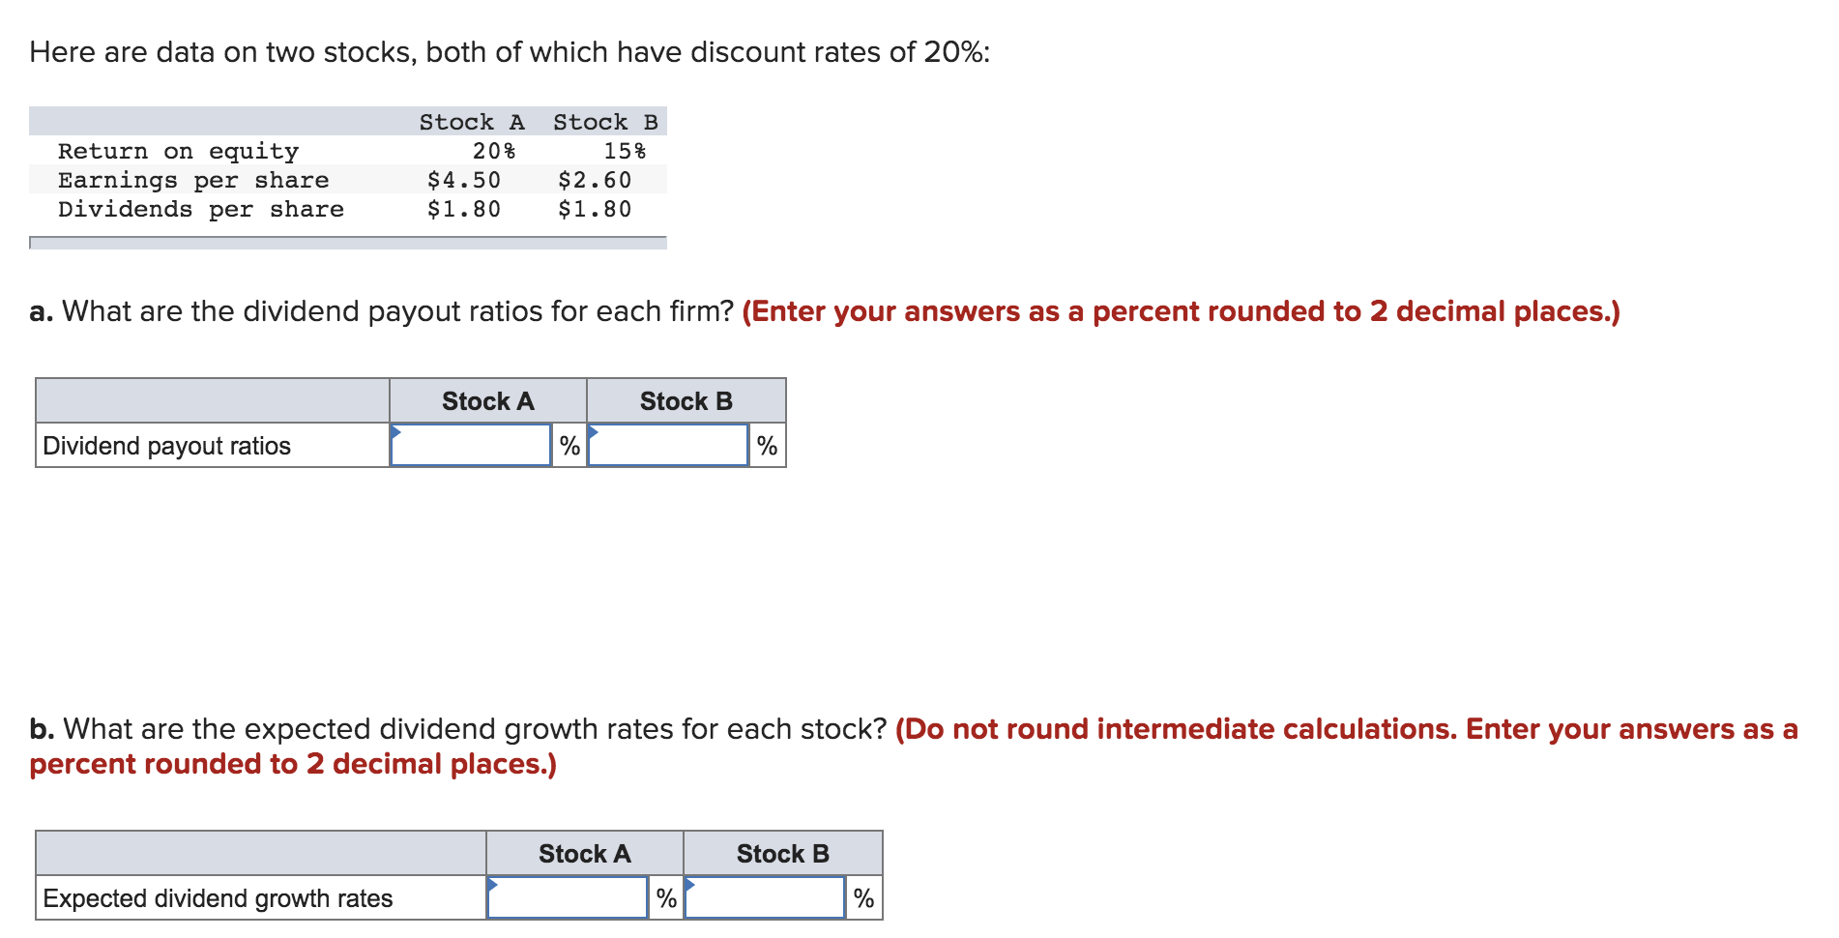Viewport: 1839px width, 938px height.
Task: Click the % symbol next to Stock A growth input
Action: (x=665, y=897)
